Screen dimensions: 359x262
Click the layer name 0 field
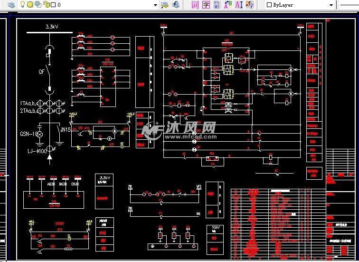click(x=95, y=5)
